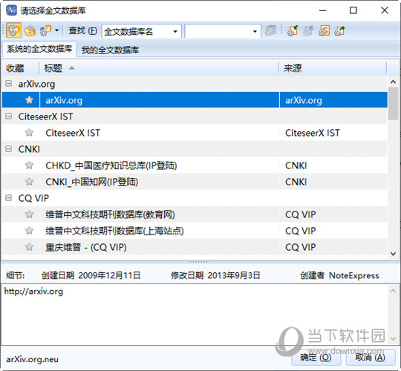The image size is (401, 371).
Task: Click the greyed gear icon with X
Action: [x=308, y=30]
